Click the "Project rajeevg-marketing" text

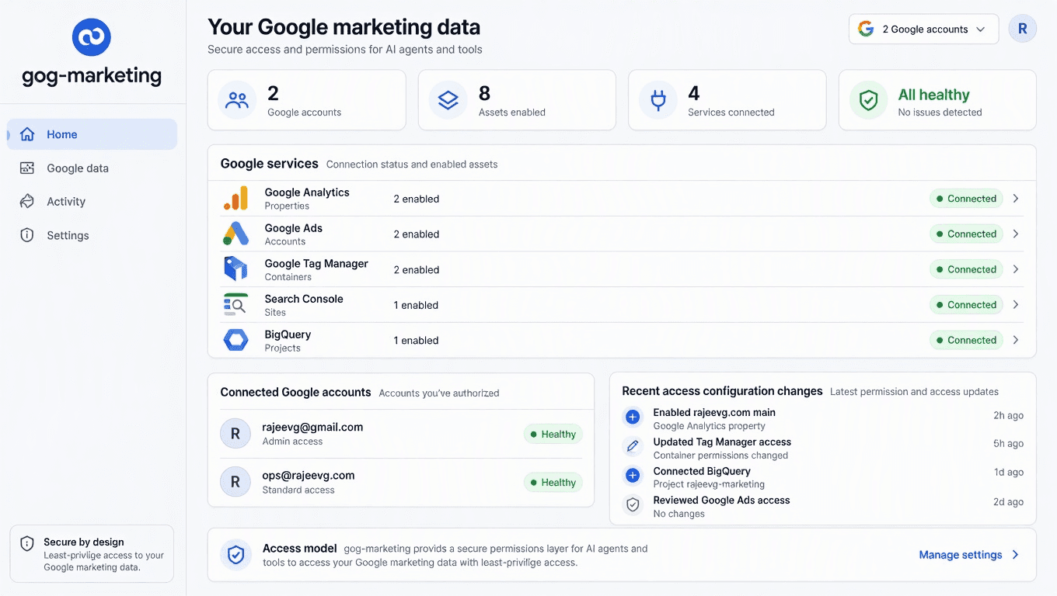click(709, 484)
